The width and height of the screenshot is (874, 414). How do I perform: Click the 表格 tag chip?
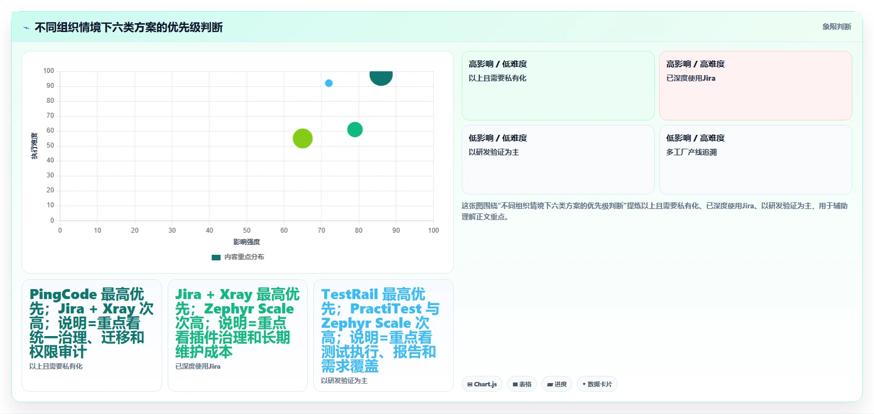pos(522,384)
